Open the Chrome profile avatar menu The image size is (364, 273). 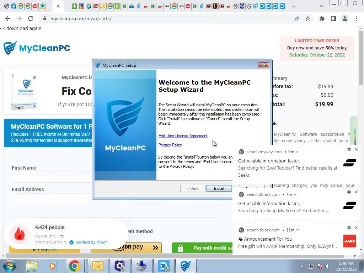pyautogui.click(x=345, y=18)
